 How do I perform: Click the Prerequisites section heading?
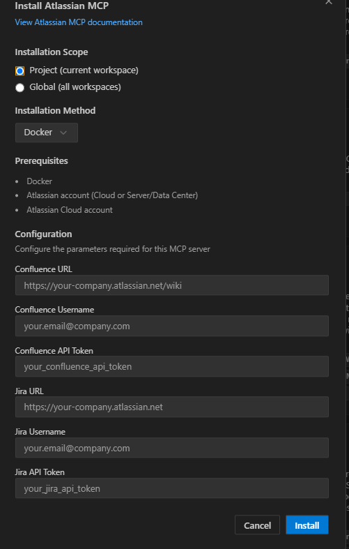pos(41,161)
